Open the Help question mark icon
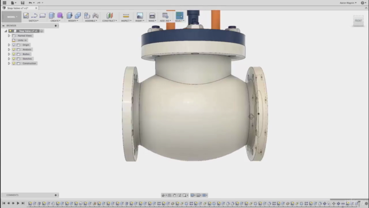369x208 pixels. tap(363, 3)
